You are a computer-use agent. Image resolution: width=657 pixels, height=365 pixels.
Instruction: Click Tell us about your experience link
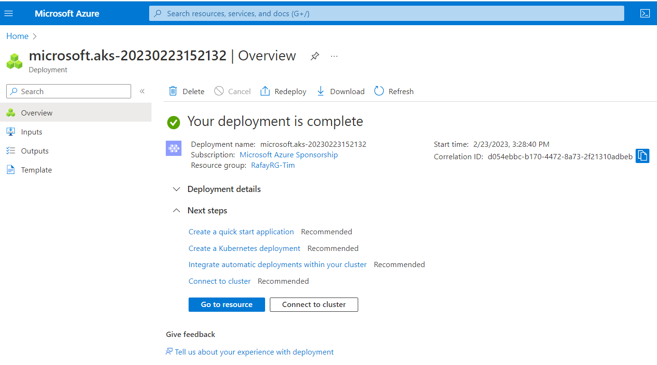tap(254, 352)
